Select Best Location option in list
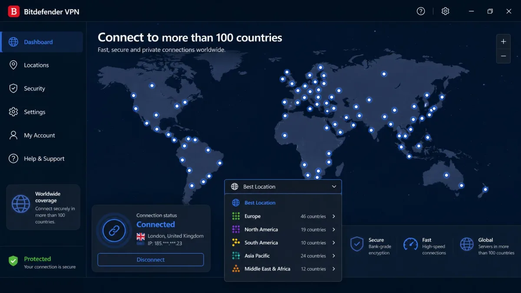This screenshot has height=293, width=521. pyautogui.click(x=283, y=203)
